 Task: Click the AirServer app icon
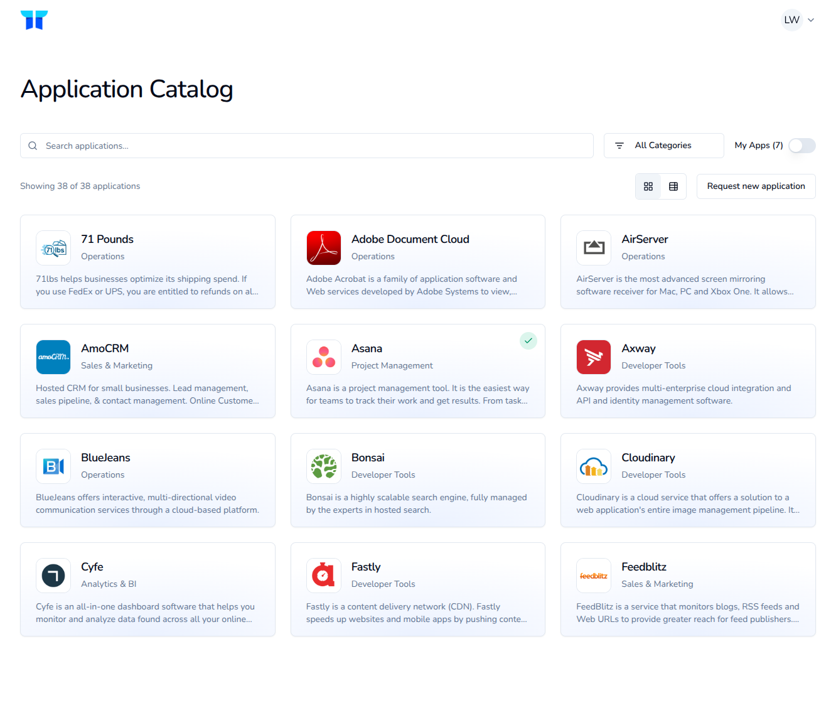(x=594, y=248)
